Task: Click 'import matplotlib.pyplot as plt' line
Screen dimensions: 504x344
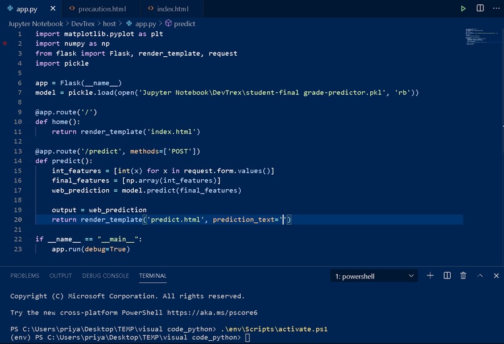Action: [x=99, y=34]
